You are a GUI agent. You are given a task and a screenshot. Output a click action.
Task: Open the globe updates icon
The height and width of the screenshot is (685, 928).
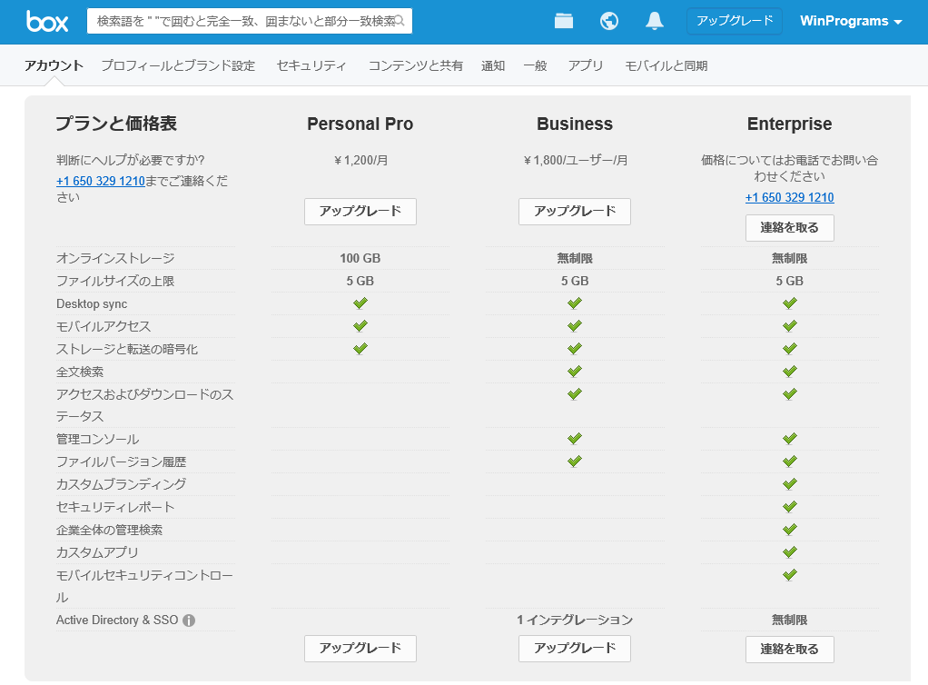(x=609, y=21)
